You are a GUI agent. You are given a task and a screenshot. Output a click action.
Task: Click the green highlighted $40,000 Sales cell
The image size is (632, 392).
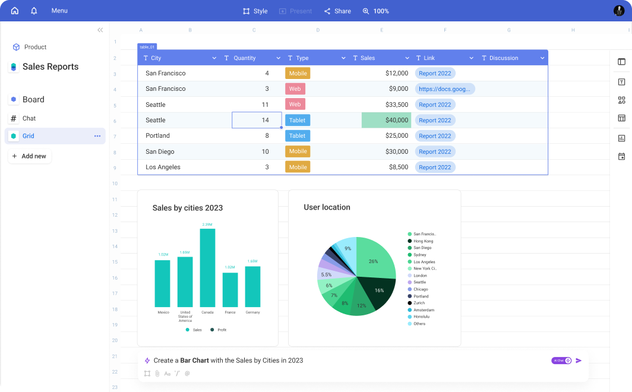386,120
